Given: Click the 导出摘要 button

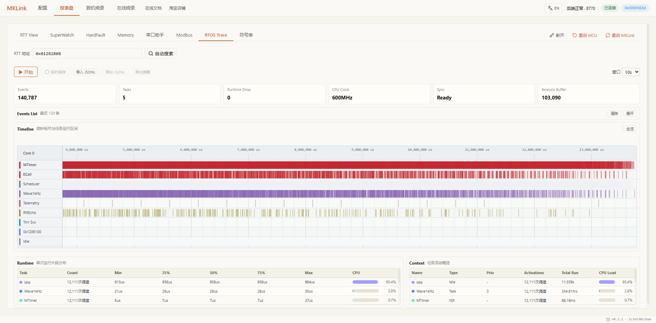Looking at the screenshot, I should click(x=142, y=72).
